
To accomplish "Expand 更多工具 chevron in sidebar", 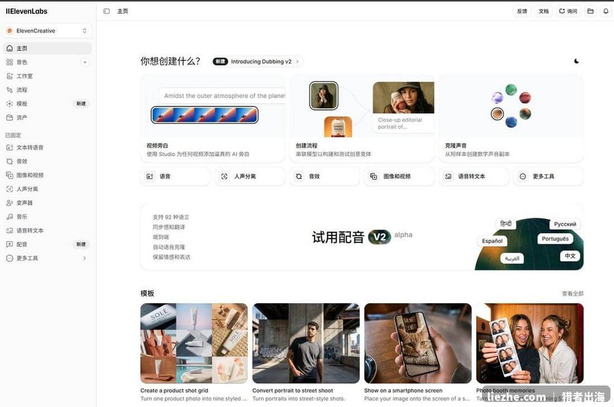I will 85,258.
